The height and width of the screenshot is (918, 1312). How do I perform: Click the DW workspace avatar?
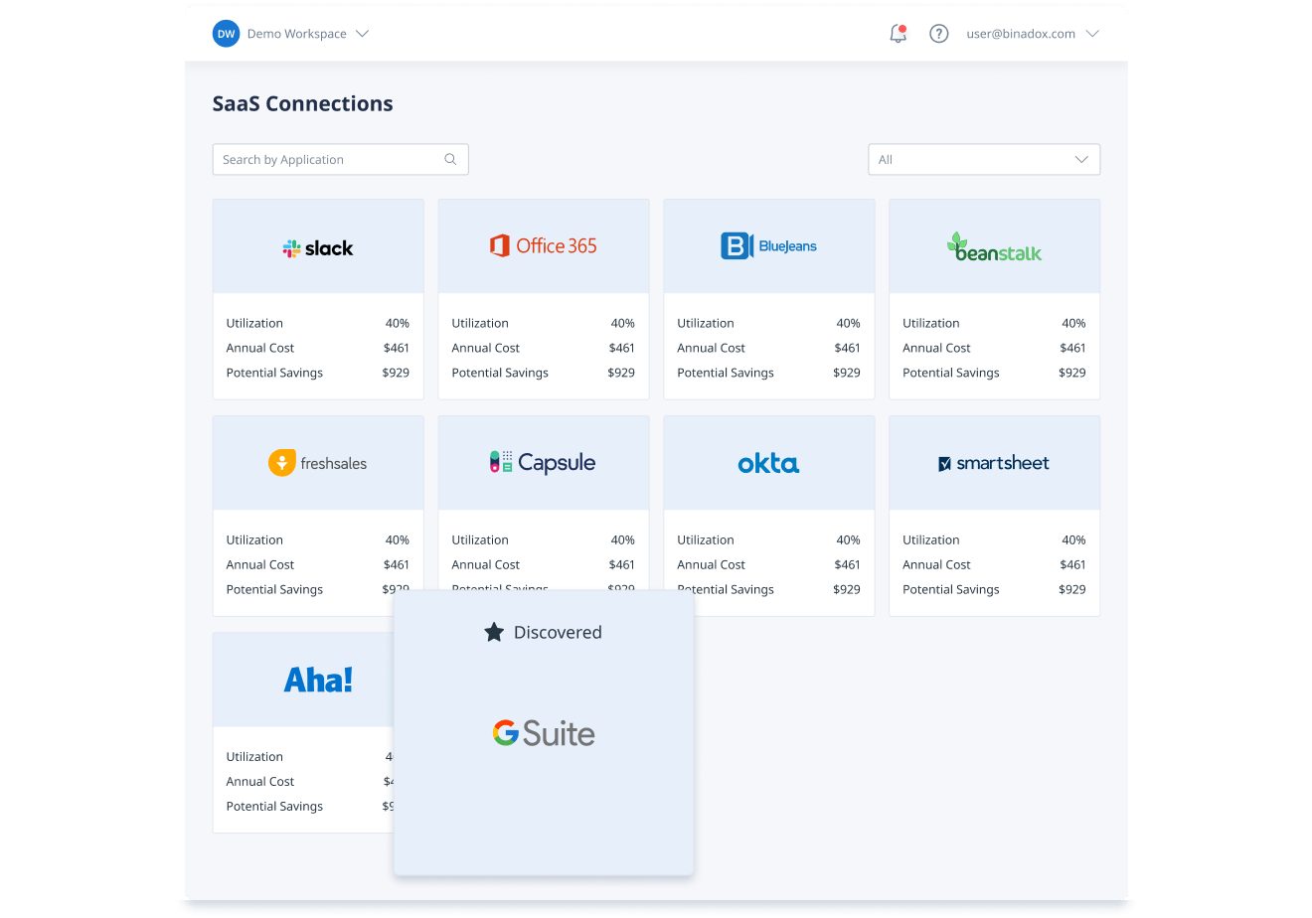[227, 34]
